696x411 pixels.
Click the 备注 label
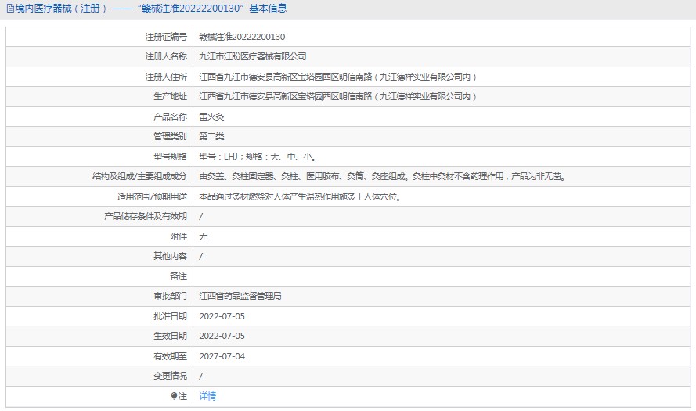pyautogui.click(x=179, y=276)
